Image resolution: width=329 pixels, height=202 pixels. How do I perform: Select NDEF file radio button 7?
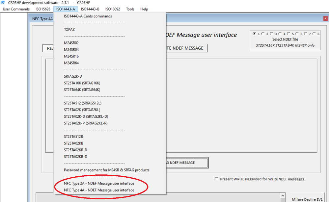[x=306, y=34]
